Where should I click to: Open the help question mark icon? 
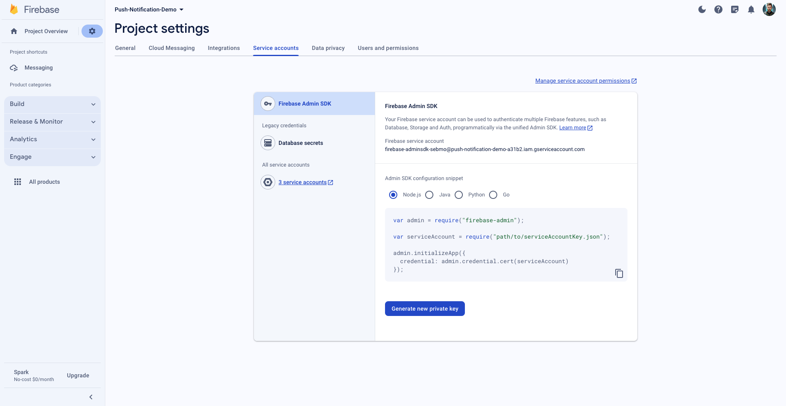click(x=718, y=9)
